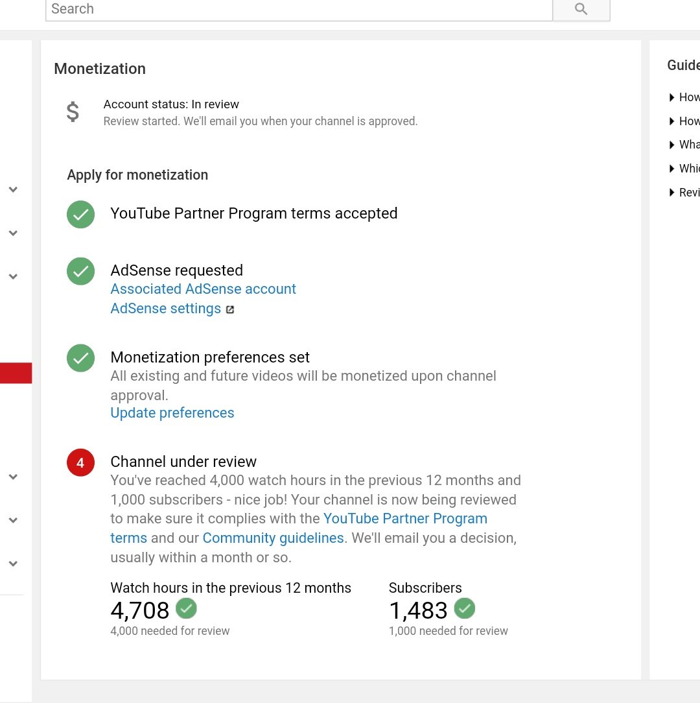Click the Subscribers label
The width and height of the screenshot is (700, 703).
click(x=425, y=588)
